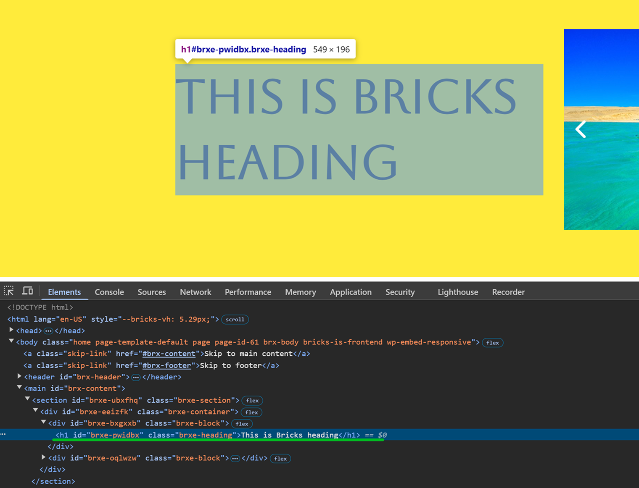Image resolution: width=639 pixels, height=488 pixels.
Task: Expand the ellipsis inside the head element
Action: [x=48, y=331]
